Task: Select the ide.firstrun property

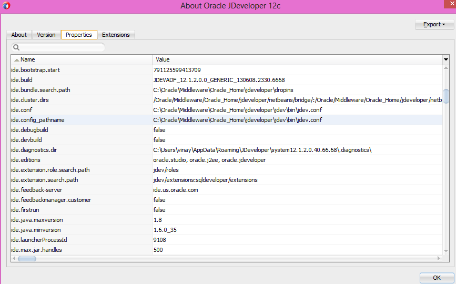Action: [25, 210]
